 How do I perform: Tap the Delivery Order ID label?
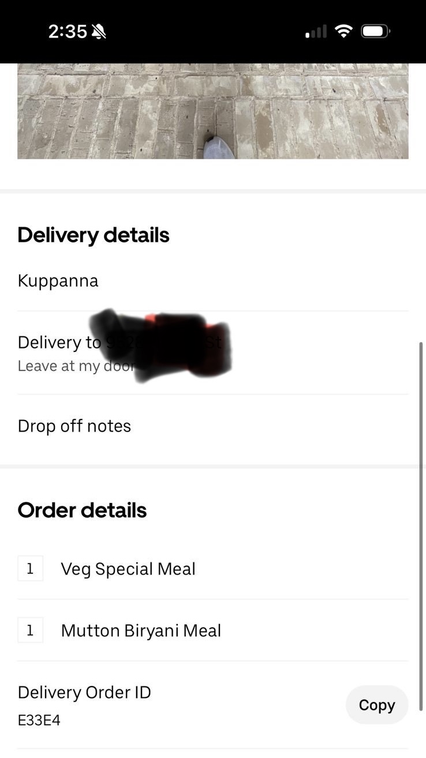[84, 692]
